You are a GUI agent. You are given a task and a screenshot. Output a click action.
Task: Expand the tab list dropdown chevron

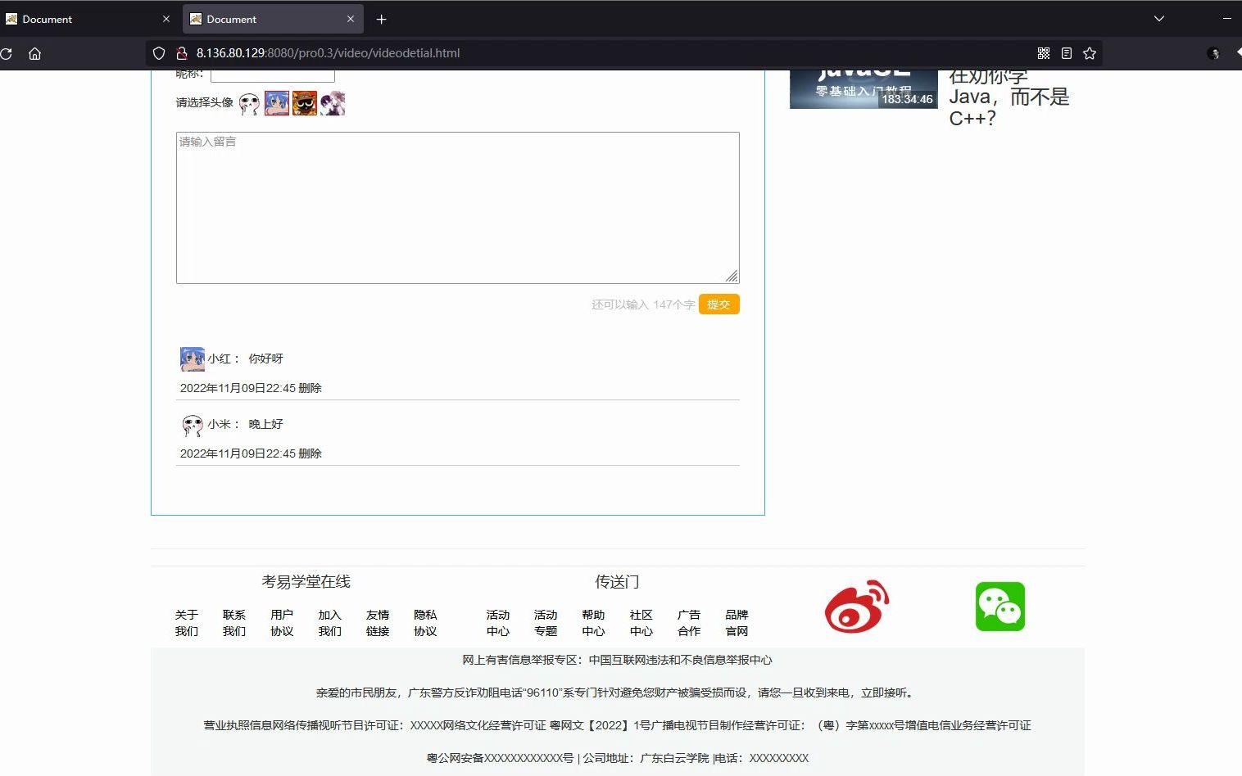click(1159, 19)
